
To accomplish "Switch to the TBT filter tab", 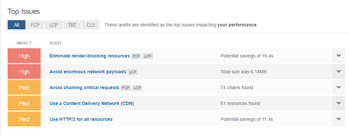I will tap(72, 25).
